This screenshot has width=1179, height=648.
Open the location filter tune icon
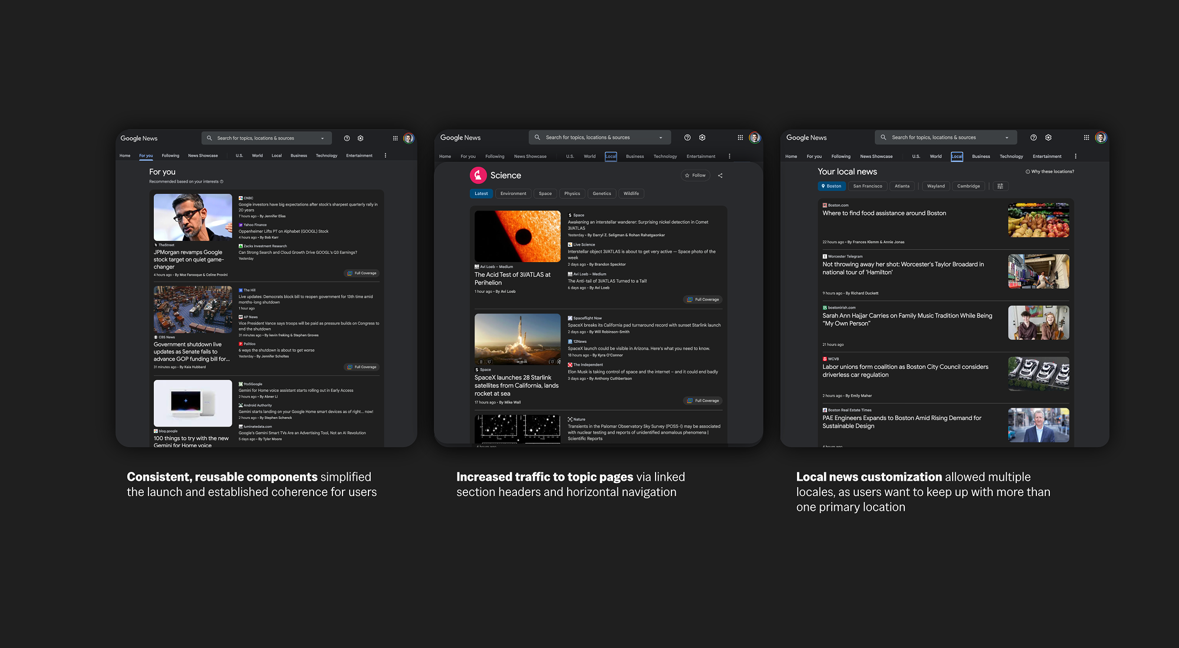[1000, 186]
